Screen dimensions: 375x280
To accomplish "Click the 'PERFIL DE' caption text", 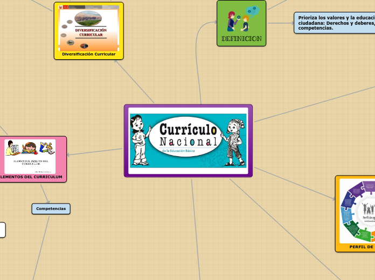I will 362,247.
